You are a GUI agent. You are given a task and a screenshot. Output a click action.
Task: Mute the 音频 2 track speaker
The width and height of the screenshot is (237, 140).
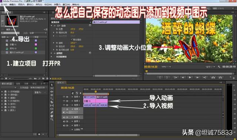(x=64, y=121)
